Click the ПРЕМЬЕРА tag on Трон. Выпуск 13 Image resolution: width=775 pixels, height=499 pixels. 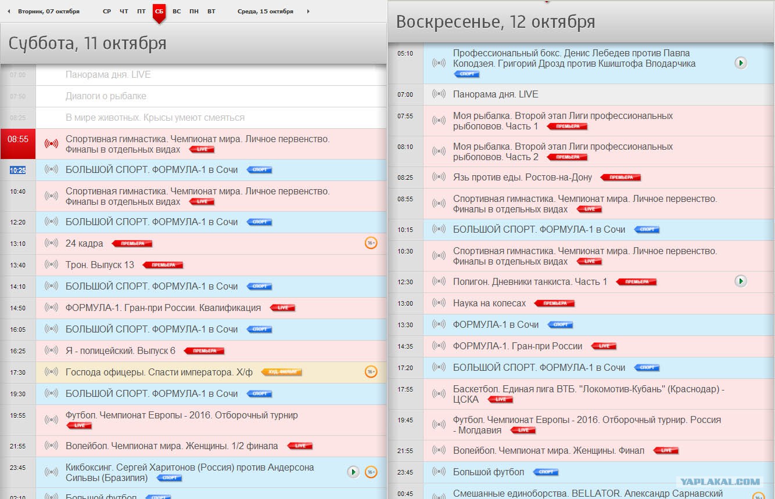tap(163, 265)
